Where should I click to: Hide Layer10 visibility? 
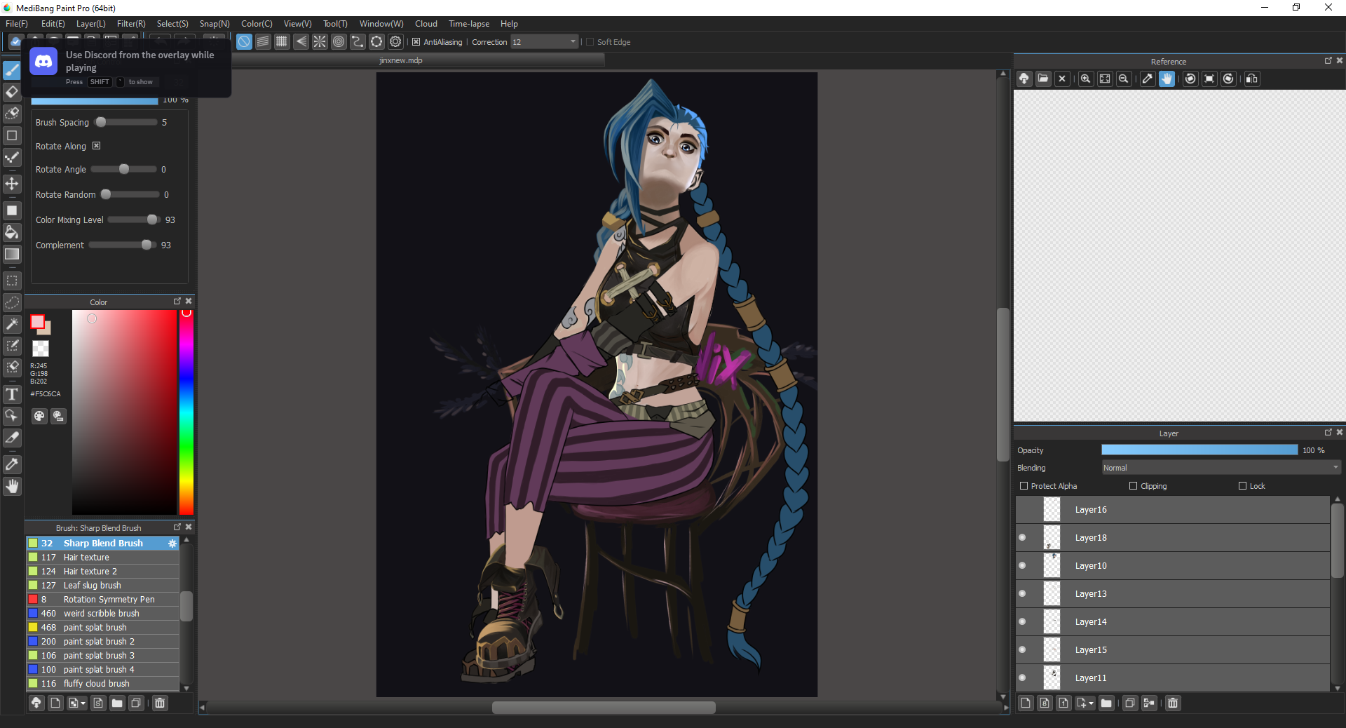pos(1022,566)
